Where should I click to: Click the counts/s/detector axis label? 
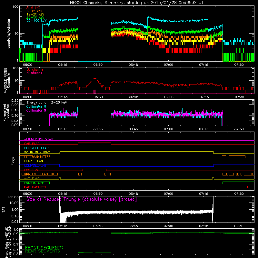click(9, 34)
